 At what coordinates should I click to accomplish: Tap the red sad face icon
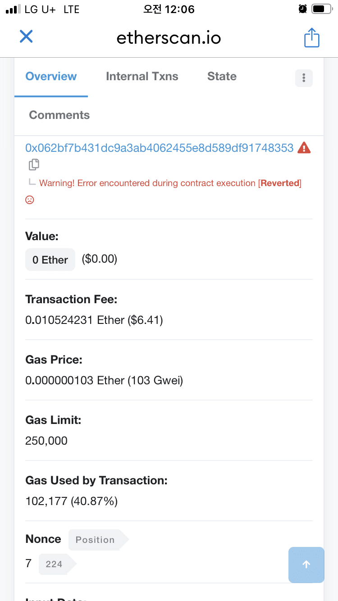pos(30,200)
